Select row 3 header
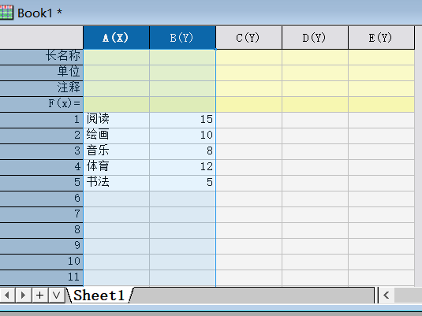The height and width of the screenshot is (316, 422). (42, 151)
